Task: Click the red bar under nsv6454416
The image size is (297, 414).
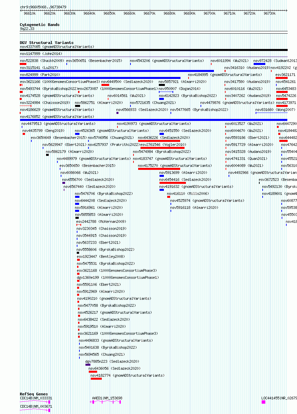Action: click(x=173, y=183)
